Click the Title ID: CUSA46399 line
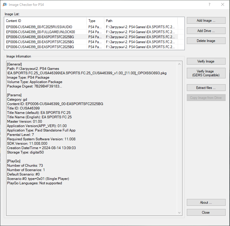 (x=23, y=108)
